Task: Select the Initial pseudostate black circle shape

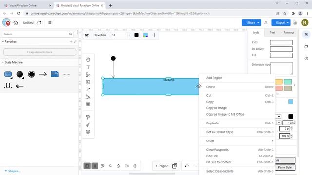Action: pyautogui.click(x=19, y=74)
